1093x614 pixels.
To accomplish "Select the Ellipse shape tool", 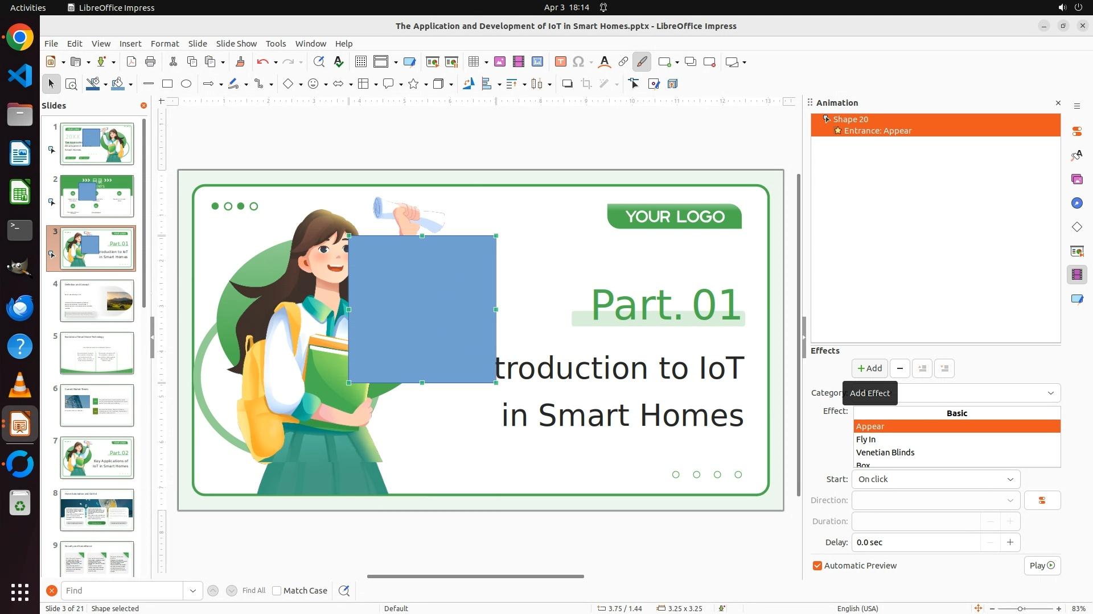I will tap(186, 84).
